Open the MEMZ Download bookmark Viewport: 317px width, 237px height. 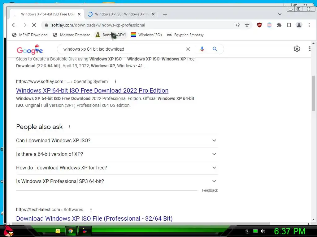tap(30, 35)
